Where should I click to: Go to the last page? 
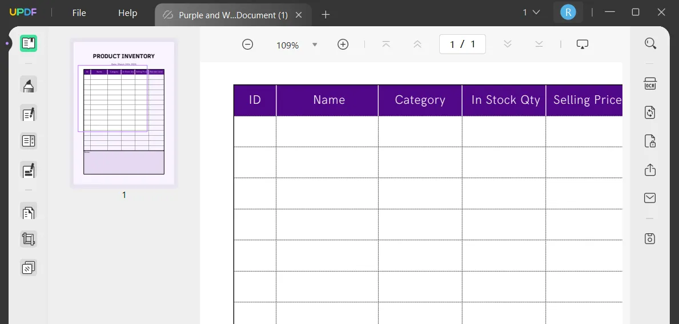539,44
